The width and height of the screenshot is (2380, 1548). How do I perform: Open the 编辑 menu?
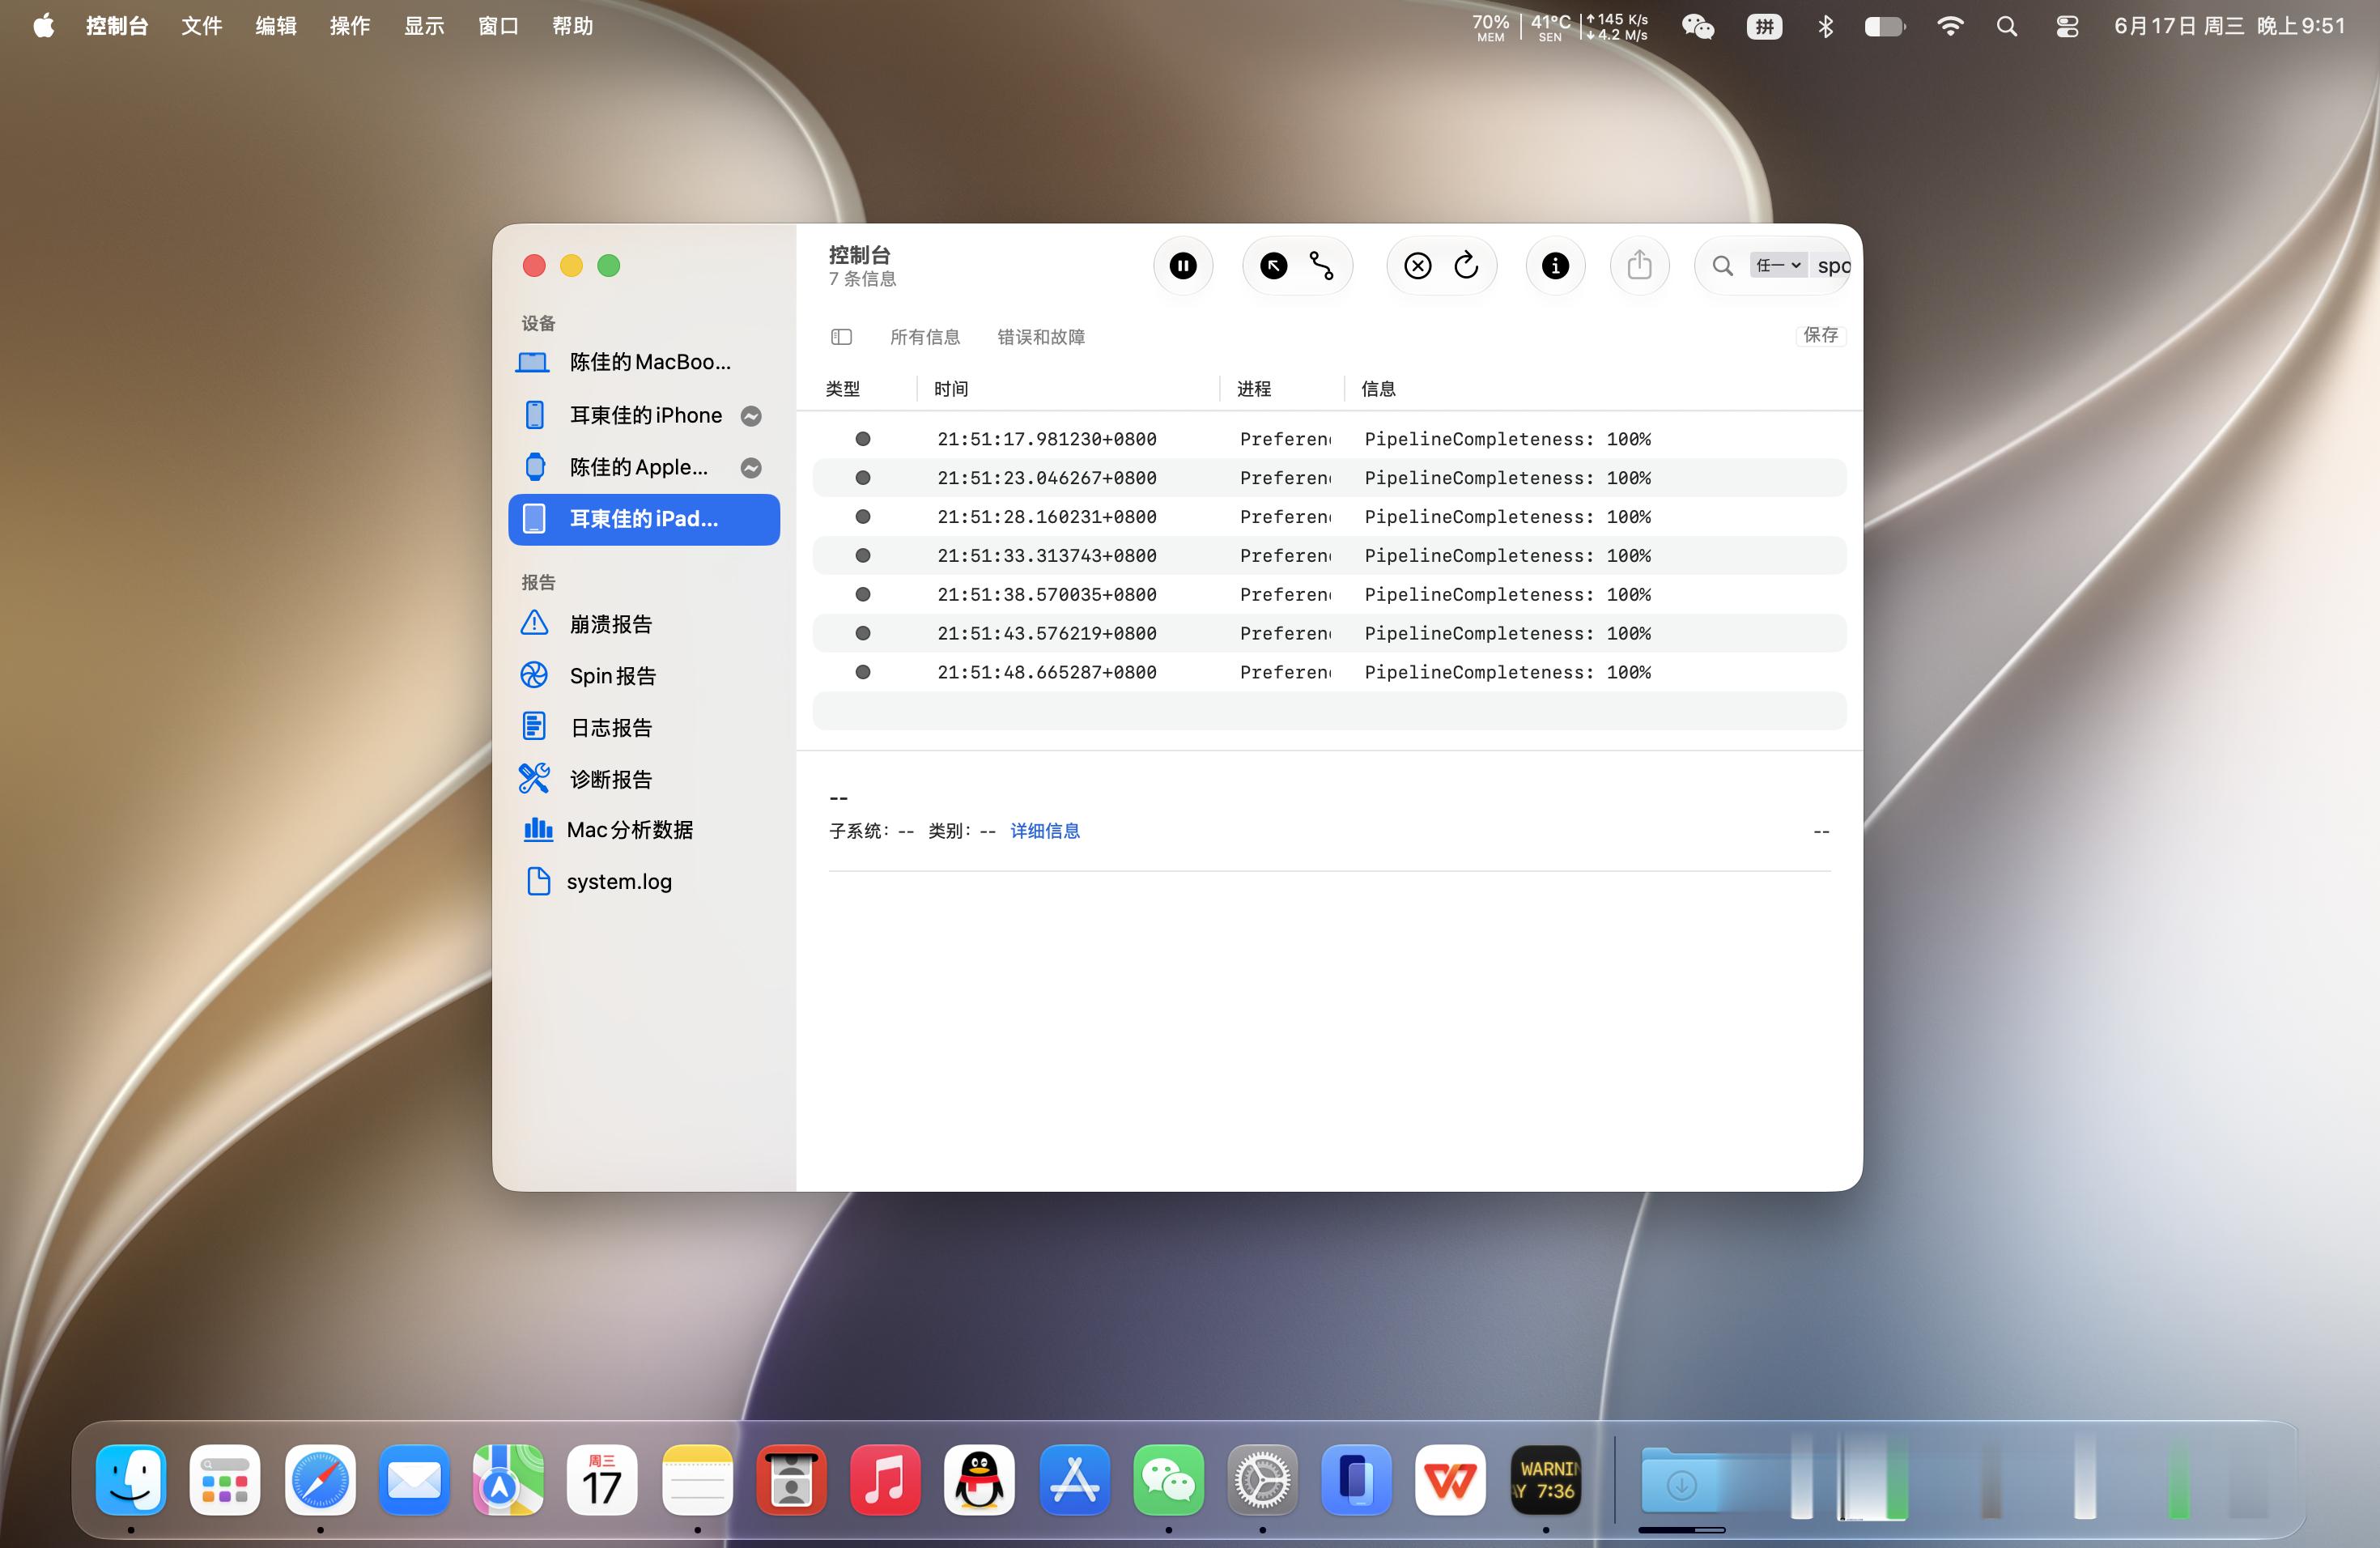pyautogui.click(x=276, y=26)
